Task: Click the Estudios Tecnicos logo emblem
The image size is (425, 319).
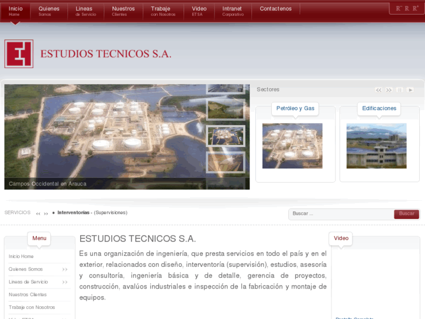Action: click(x=19, y=54)
